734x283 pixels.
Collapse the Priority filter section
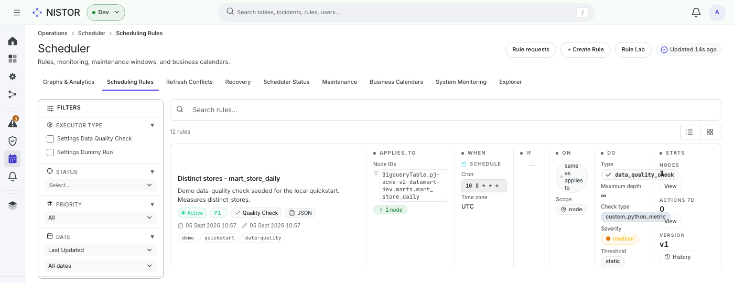click(x=153, y=204)
